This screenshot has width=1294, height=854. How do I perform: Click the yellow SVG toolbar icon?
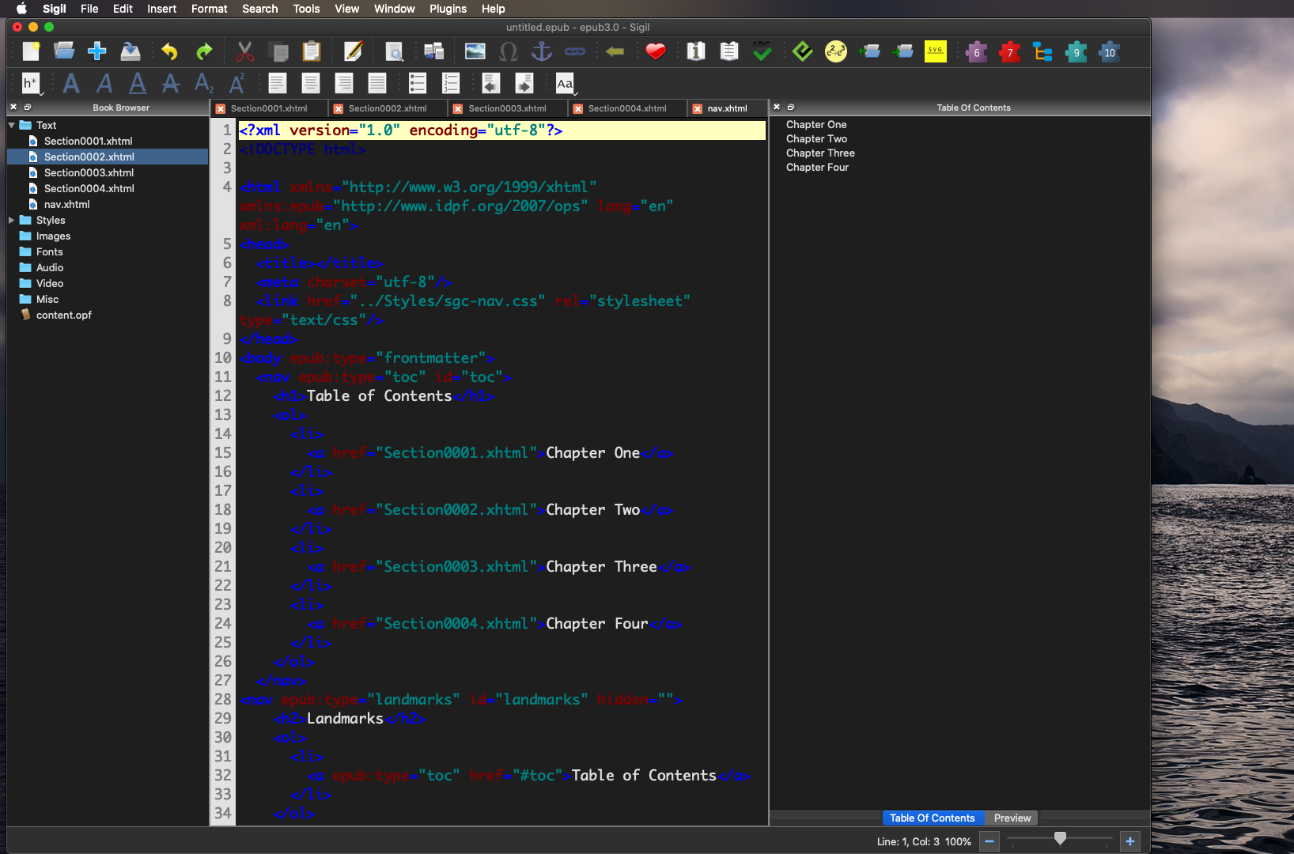pyautogui.click(x=935, y=52)
